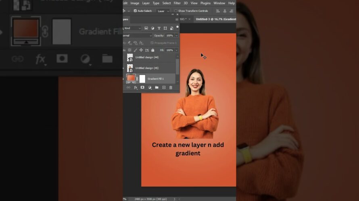The width and height of the screenshot is (359, 201).
Task: Click Untitled design (45) layer thumbnail
Action: click(130, 68)
